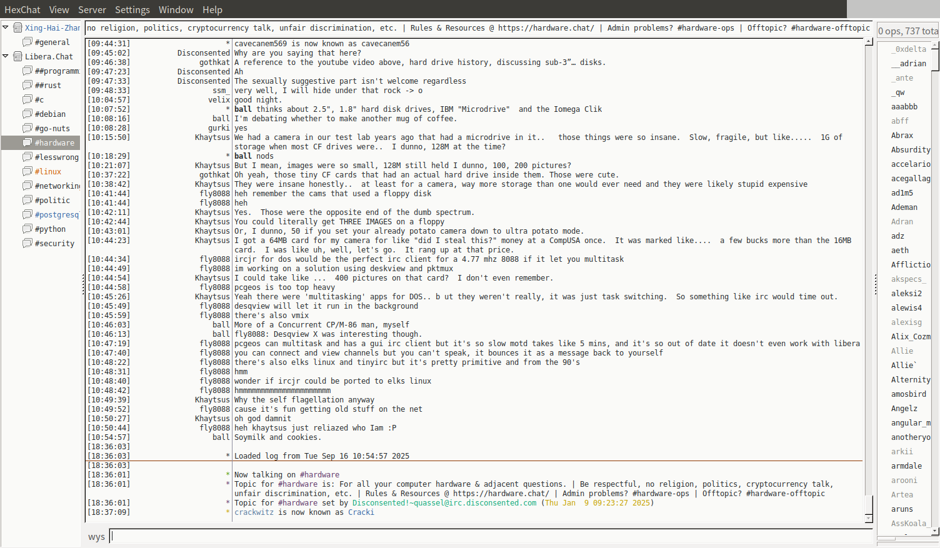
Task: Switch to the #security channel
Action: (54, 244)
